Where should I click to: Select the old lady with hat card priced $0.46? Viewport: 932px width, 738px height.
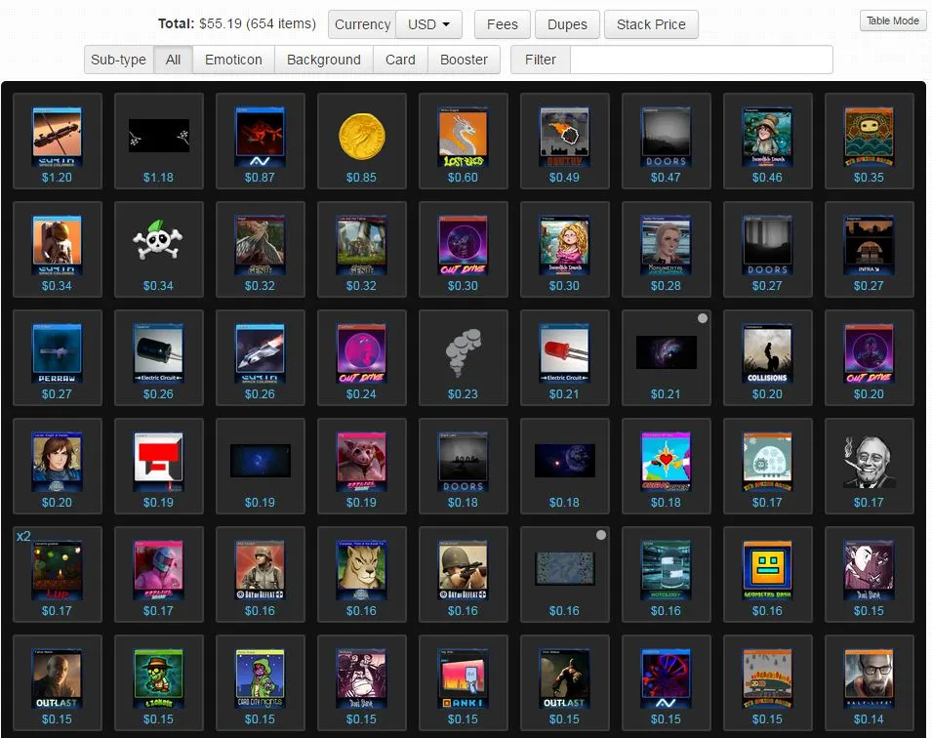[768, 141]
